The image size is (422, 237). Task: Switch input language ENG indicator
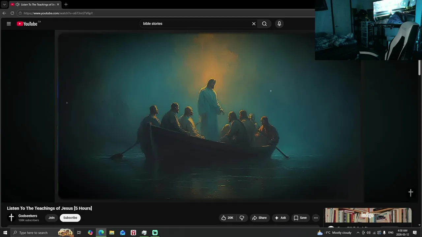[x=391, y=233]
